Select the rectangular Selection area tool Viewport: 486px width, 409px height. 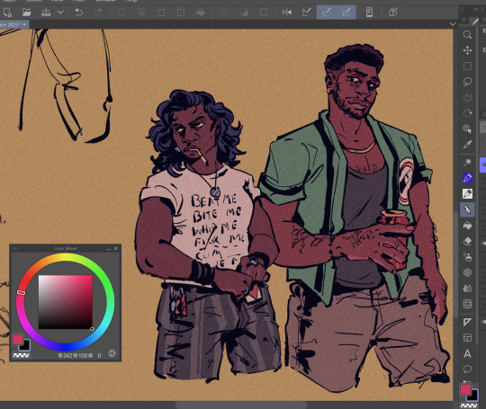pos(467,66)
